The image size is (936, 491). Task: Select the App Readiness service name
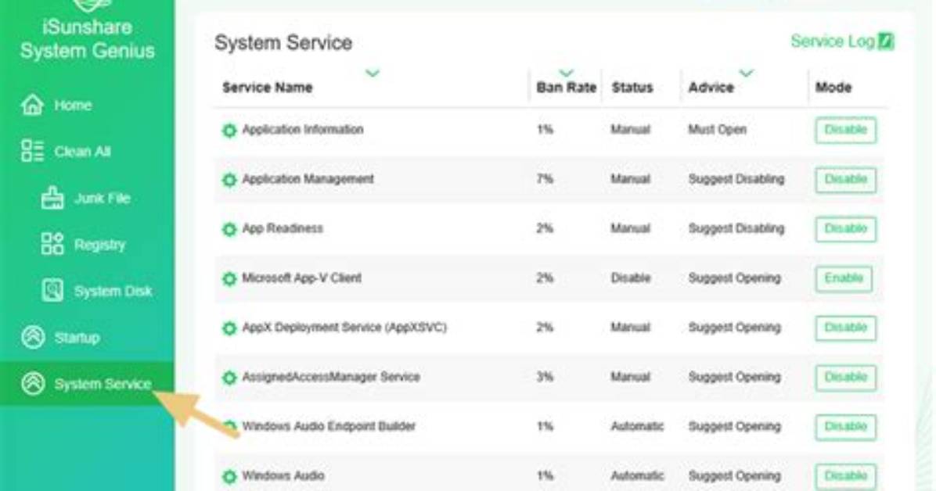click(x=283, y=228)
